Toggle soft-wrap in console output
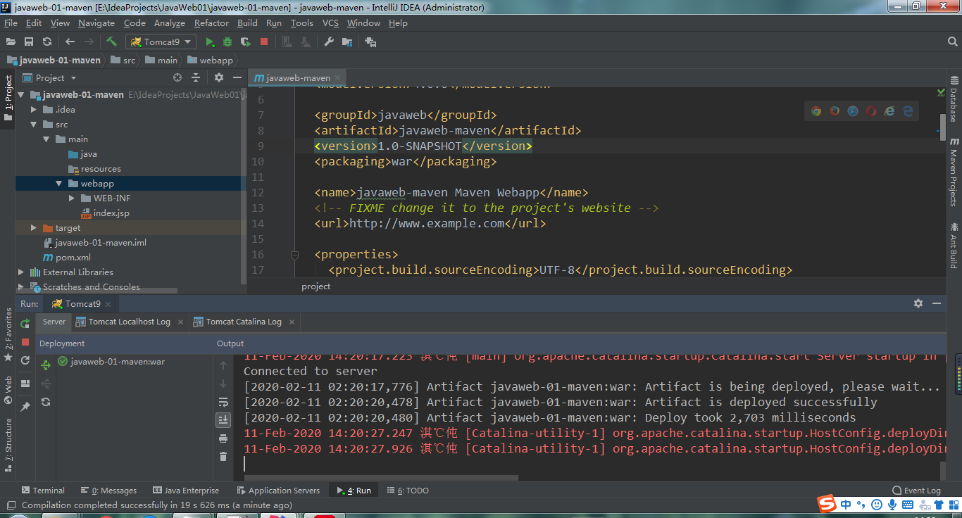962x518 pixels. pos(223,402)
